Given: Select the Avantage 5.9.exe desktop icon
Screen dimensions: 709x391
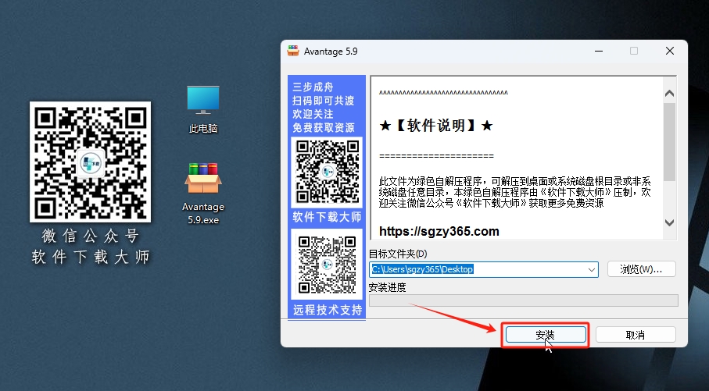Looking at the screenshot, I should pos(203,194).
